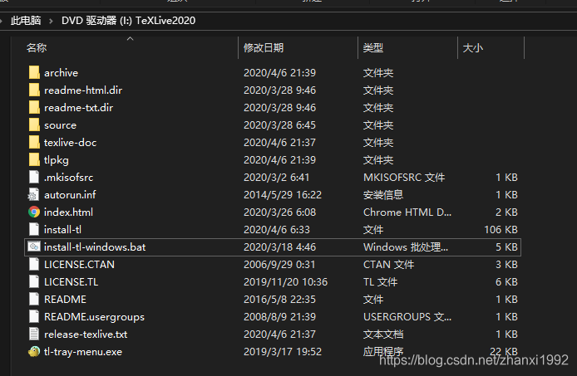The image size is (577, 376).
Task: Click the size cell 106 KB
Action: [x=501, y=230]
